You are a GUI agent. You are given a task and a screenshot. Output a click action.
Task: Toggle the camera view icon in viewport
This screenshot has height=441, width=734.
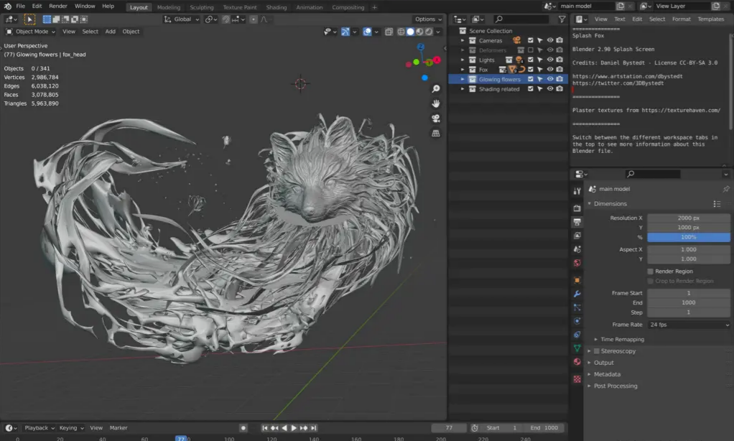(x=436, y=119)
